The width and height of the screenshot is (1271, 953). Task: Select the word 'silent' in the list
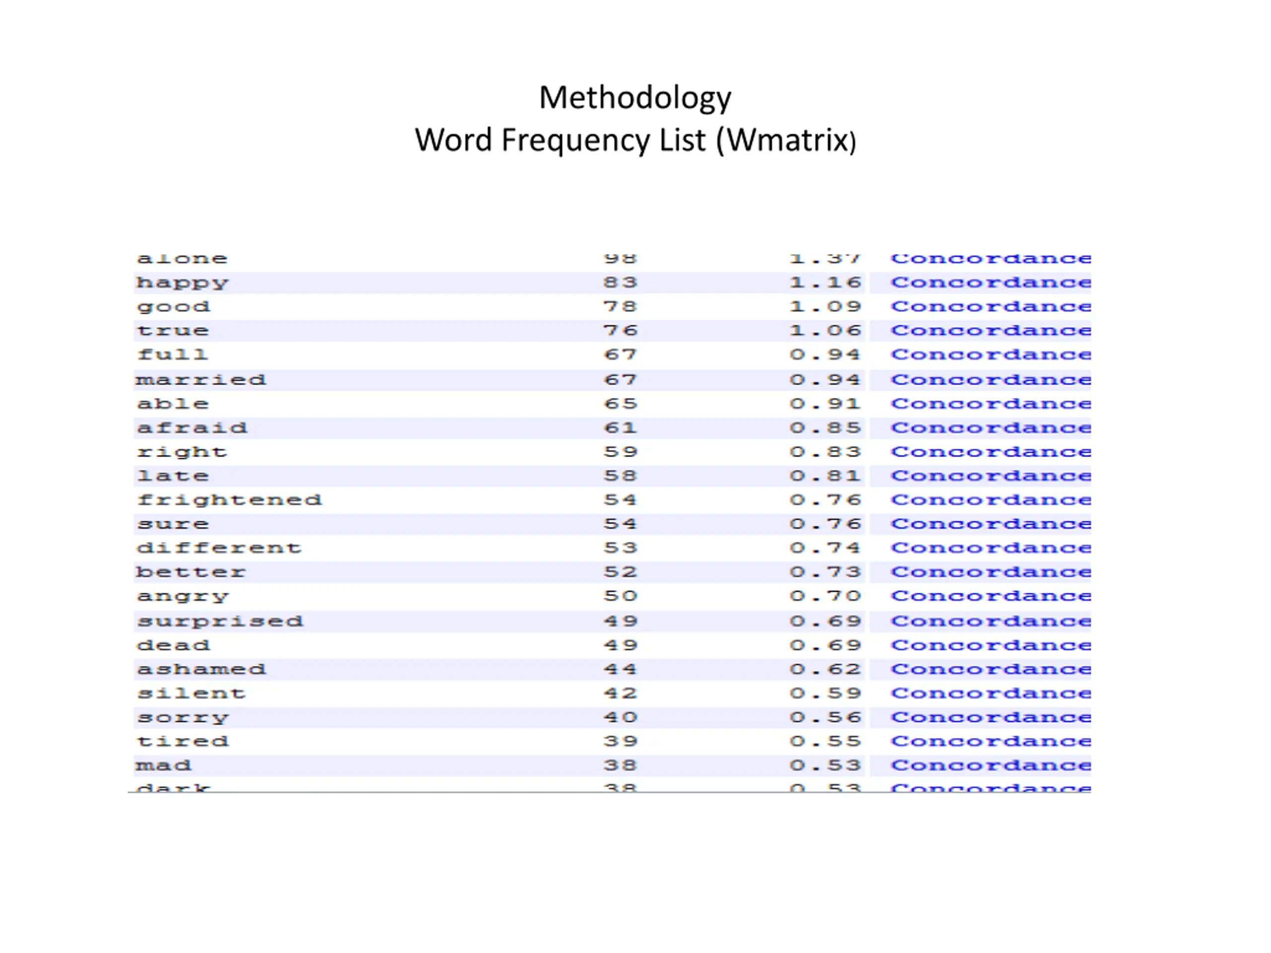[x=191, y=694]
